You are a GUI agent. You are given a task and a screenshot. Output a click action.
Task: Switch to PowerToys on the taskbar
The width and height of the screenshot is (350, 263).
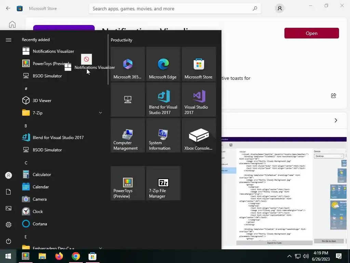pos(25,256)
